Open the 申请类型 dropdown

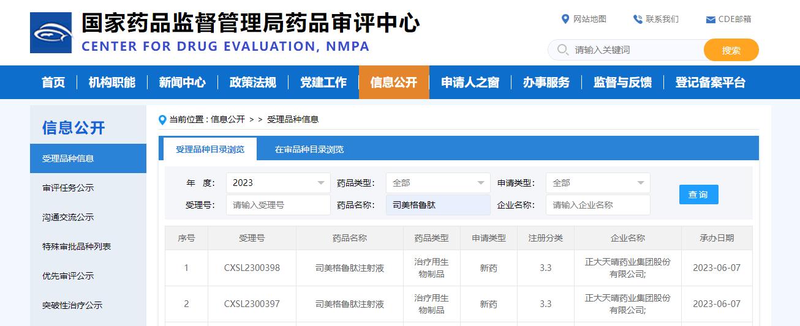pos(598,183)
